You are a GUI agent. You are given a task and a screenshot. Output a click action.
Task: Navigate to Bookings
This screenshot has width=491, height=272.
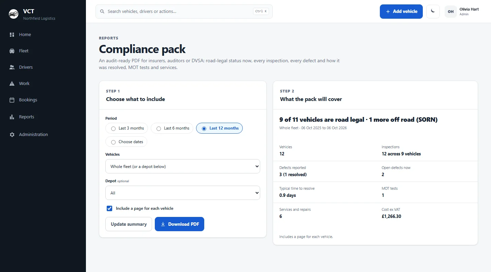tap(28, 100)
